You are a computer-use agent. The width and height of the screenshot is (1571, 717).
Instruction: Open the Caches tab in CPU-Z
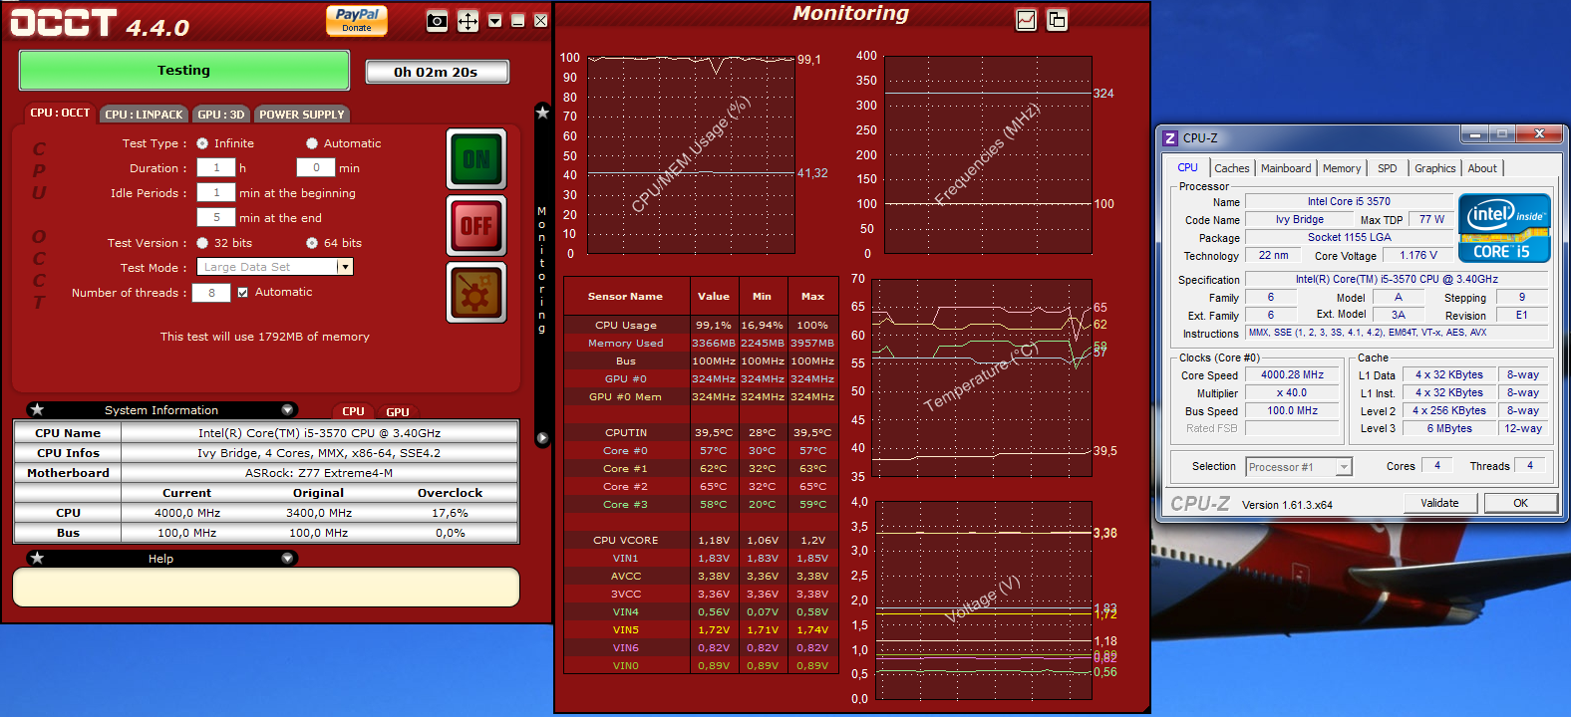coord(1231,168)
